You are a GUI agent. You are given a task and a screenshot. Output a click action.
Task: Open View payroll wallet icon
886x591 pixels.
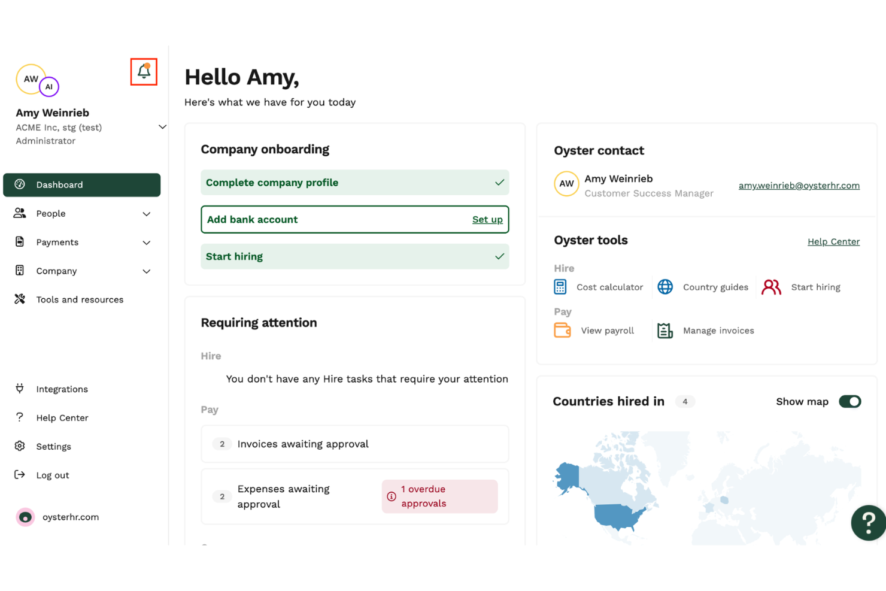[x=562, y=331]
